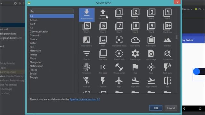The width and height of the screenshot is (205, 115).
Task: Show the Content icon category
Action: click(x=34, y=35)
